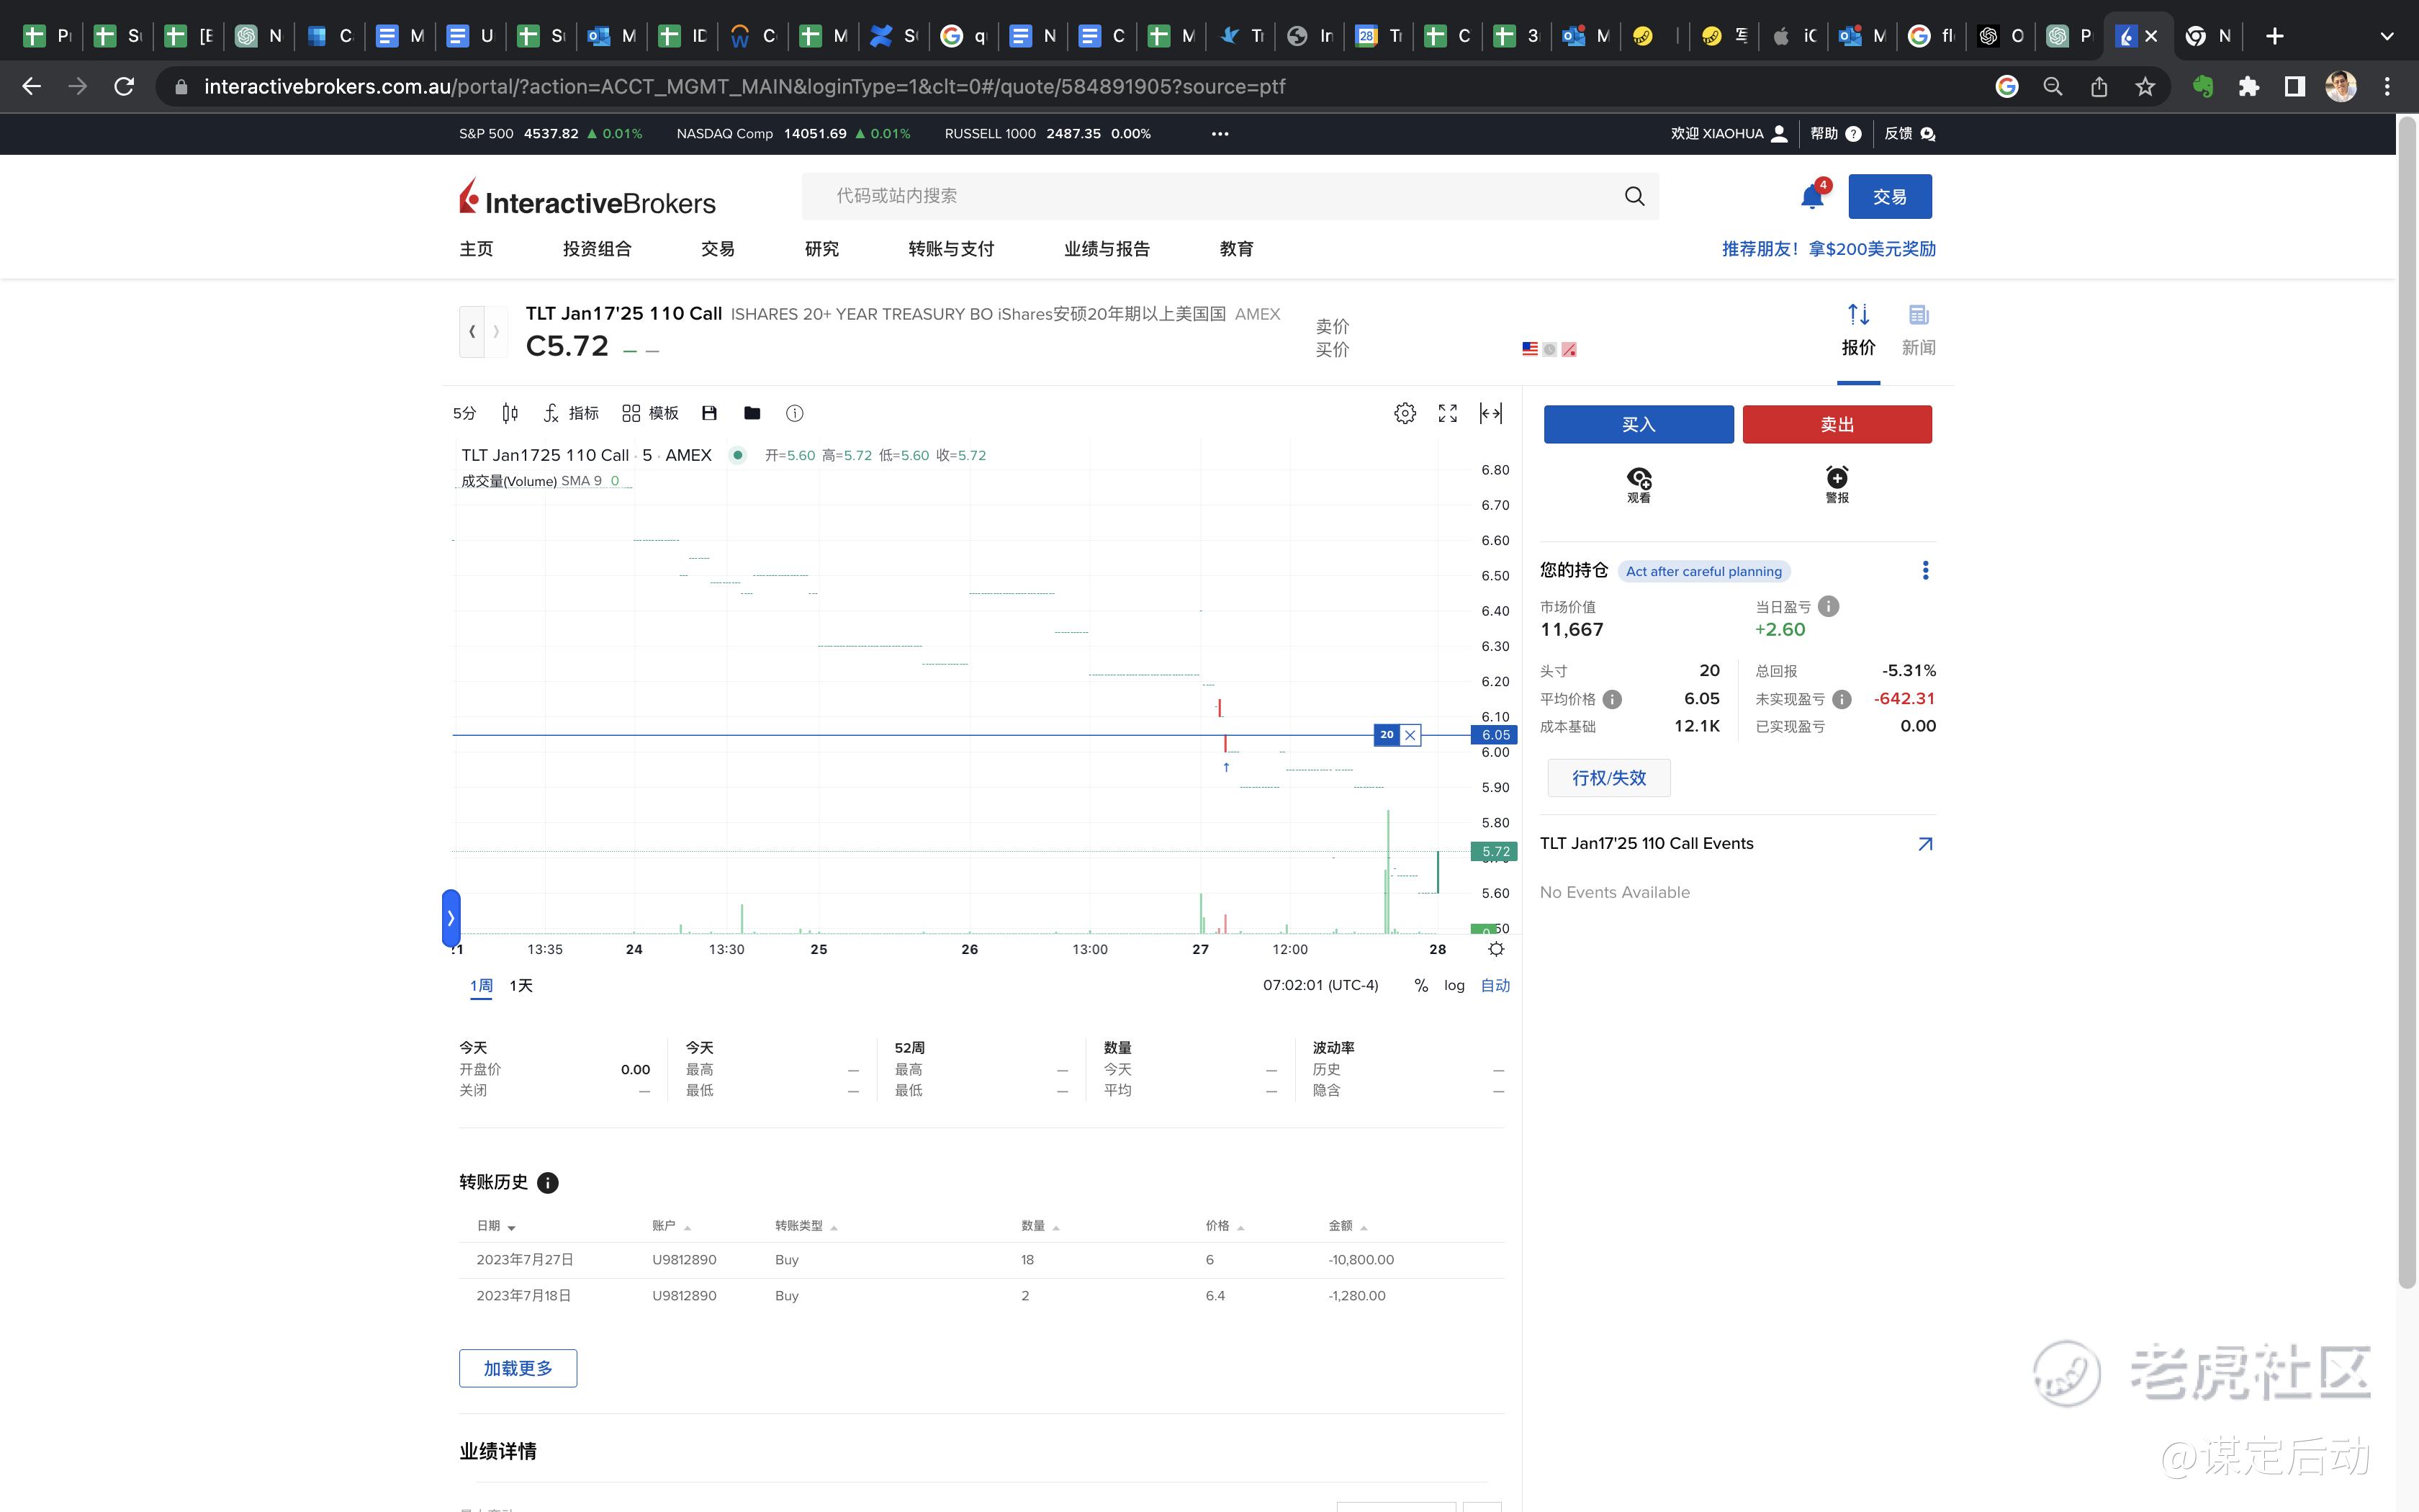Image resolution: width=2419 pixels, height=1512 pixels.
Task: Toggle log scale on chart
Action: 1454,985
